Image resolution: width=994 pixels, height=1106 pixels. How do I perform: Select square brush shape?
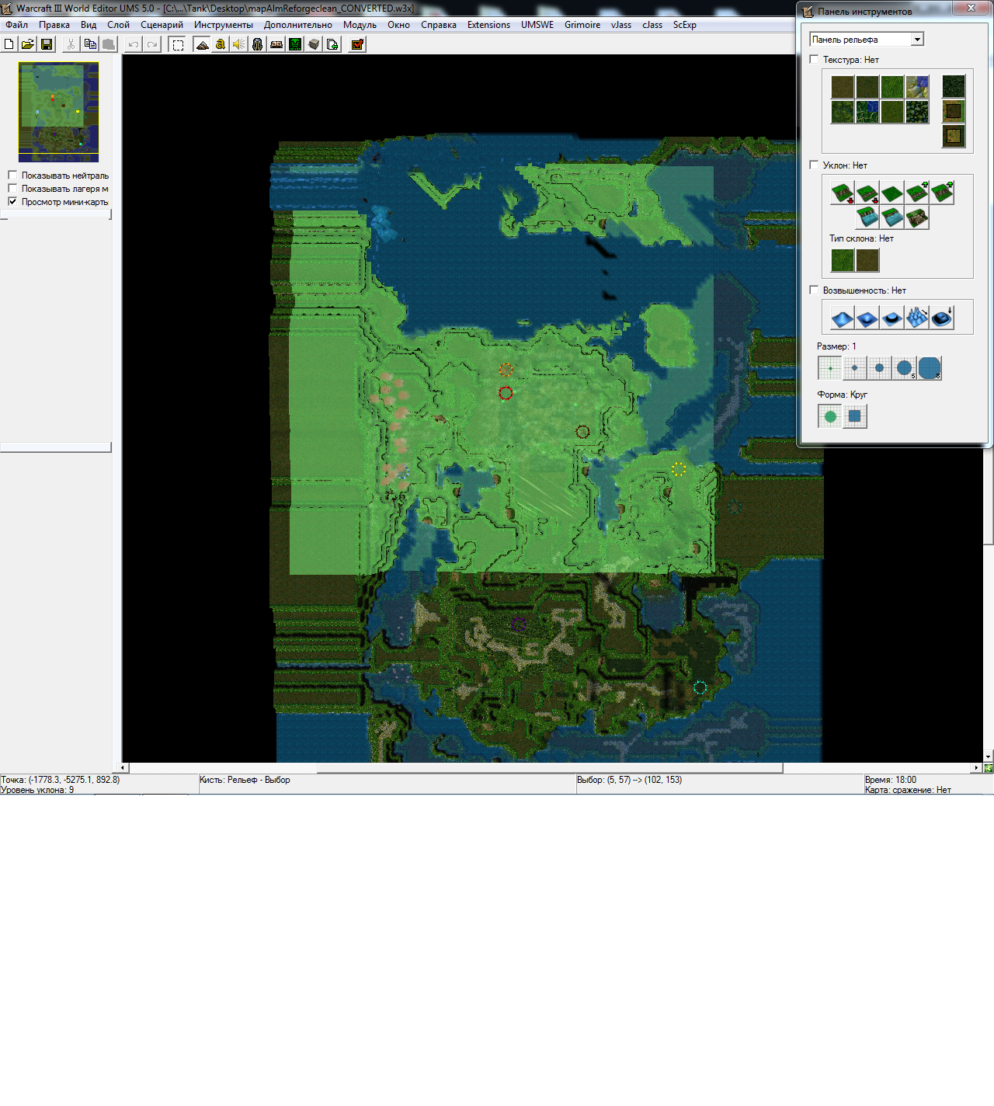tap(855, 416)
